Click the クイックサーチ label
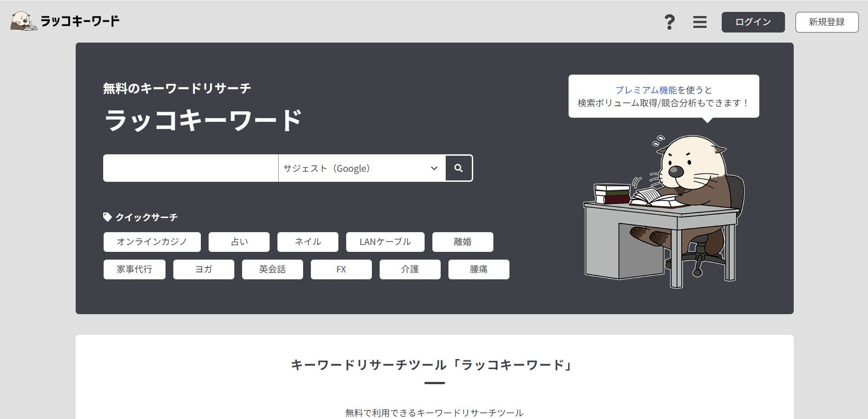 (x=146, y=217)
